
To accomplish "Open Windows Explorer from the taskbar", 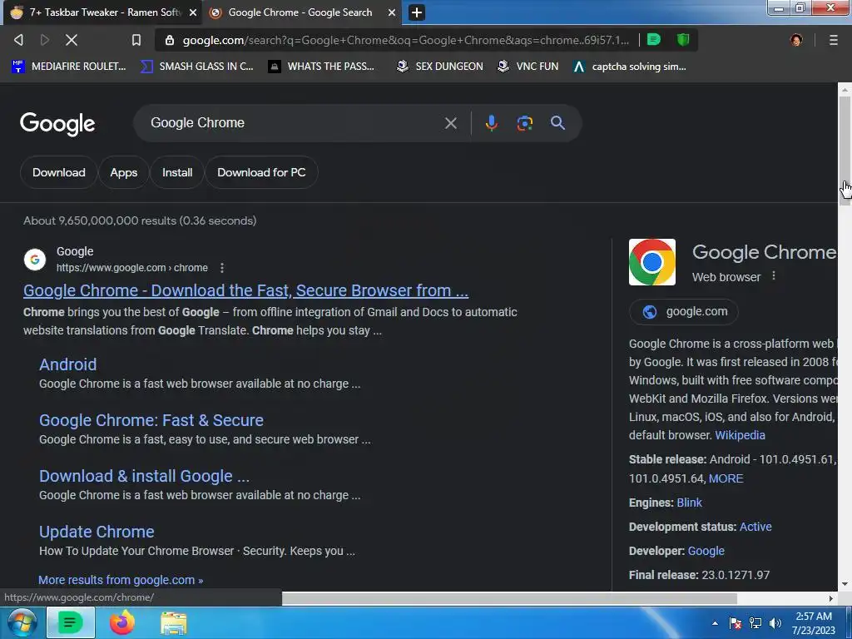I will pyautogui.click(x=173, y=623).
